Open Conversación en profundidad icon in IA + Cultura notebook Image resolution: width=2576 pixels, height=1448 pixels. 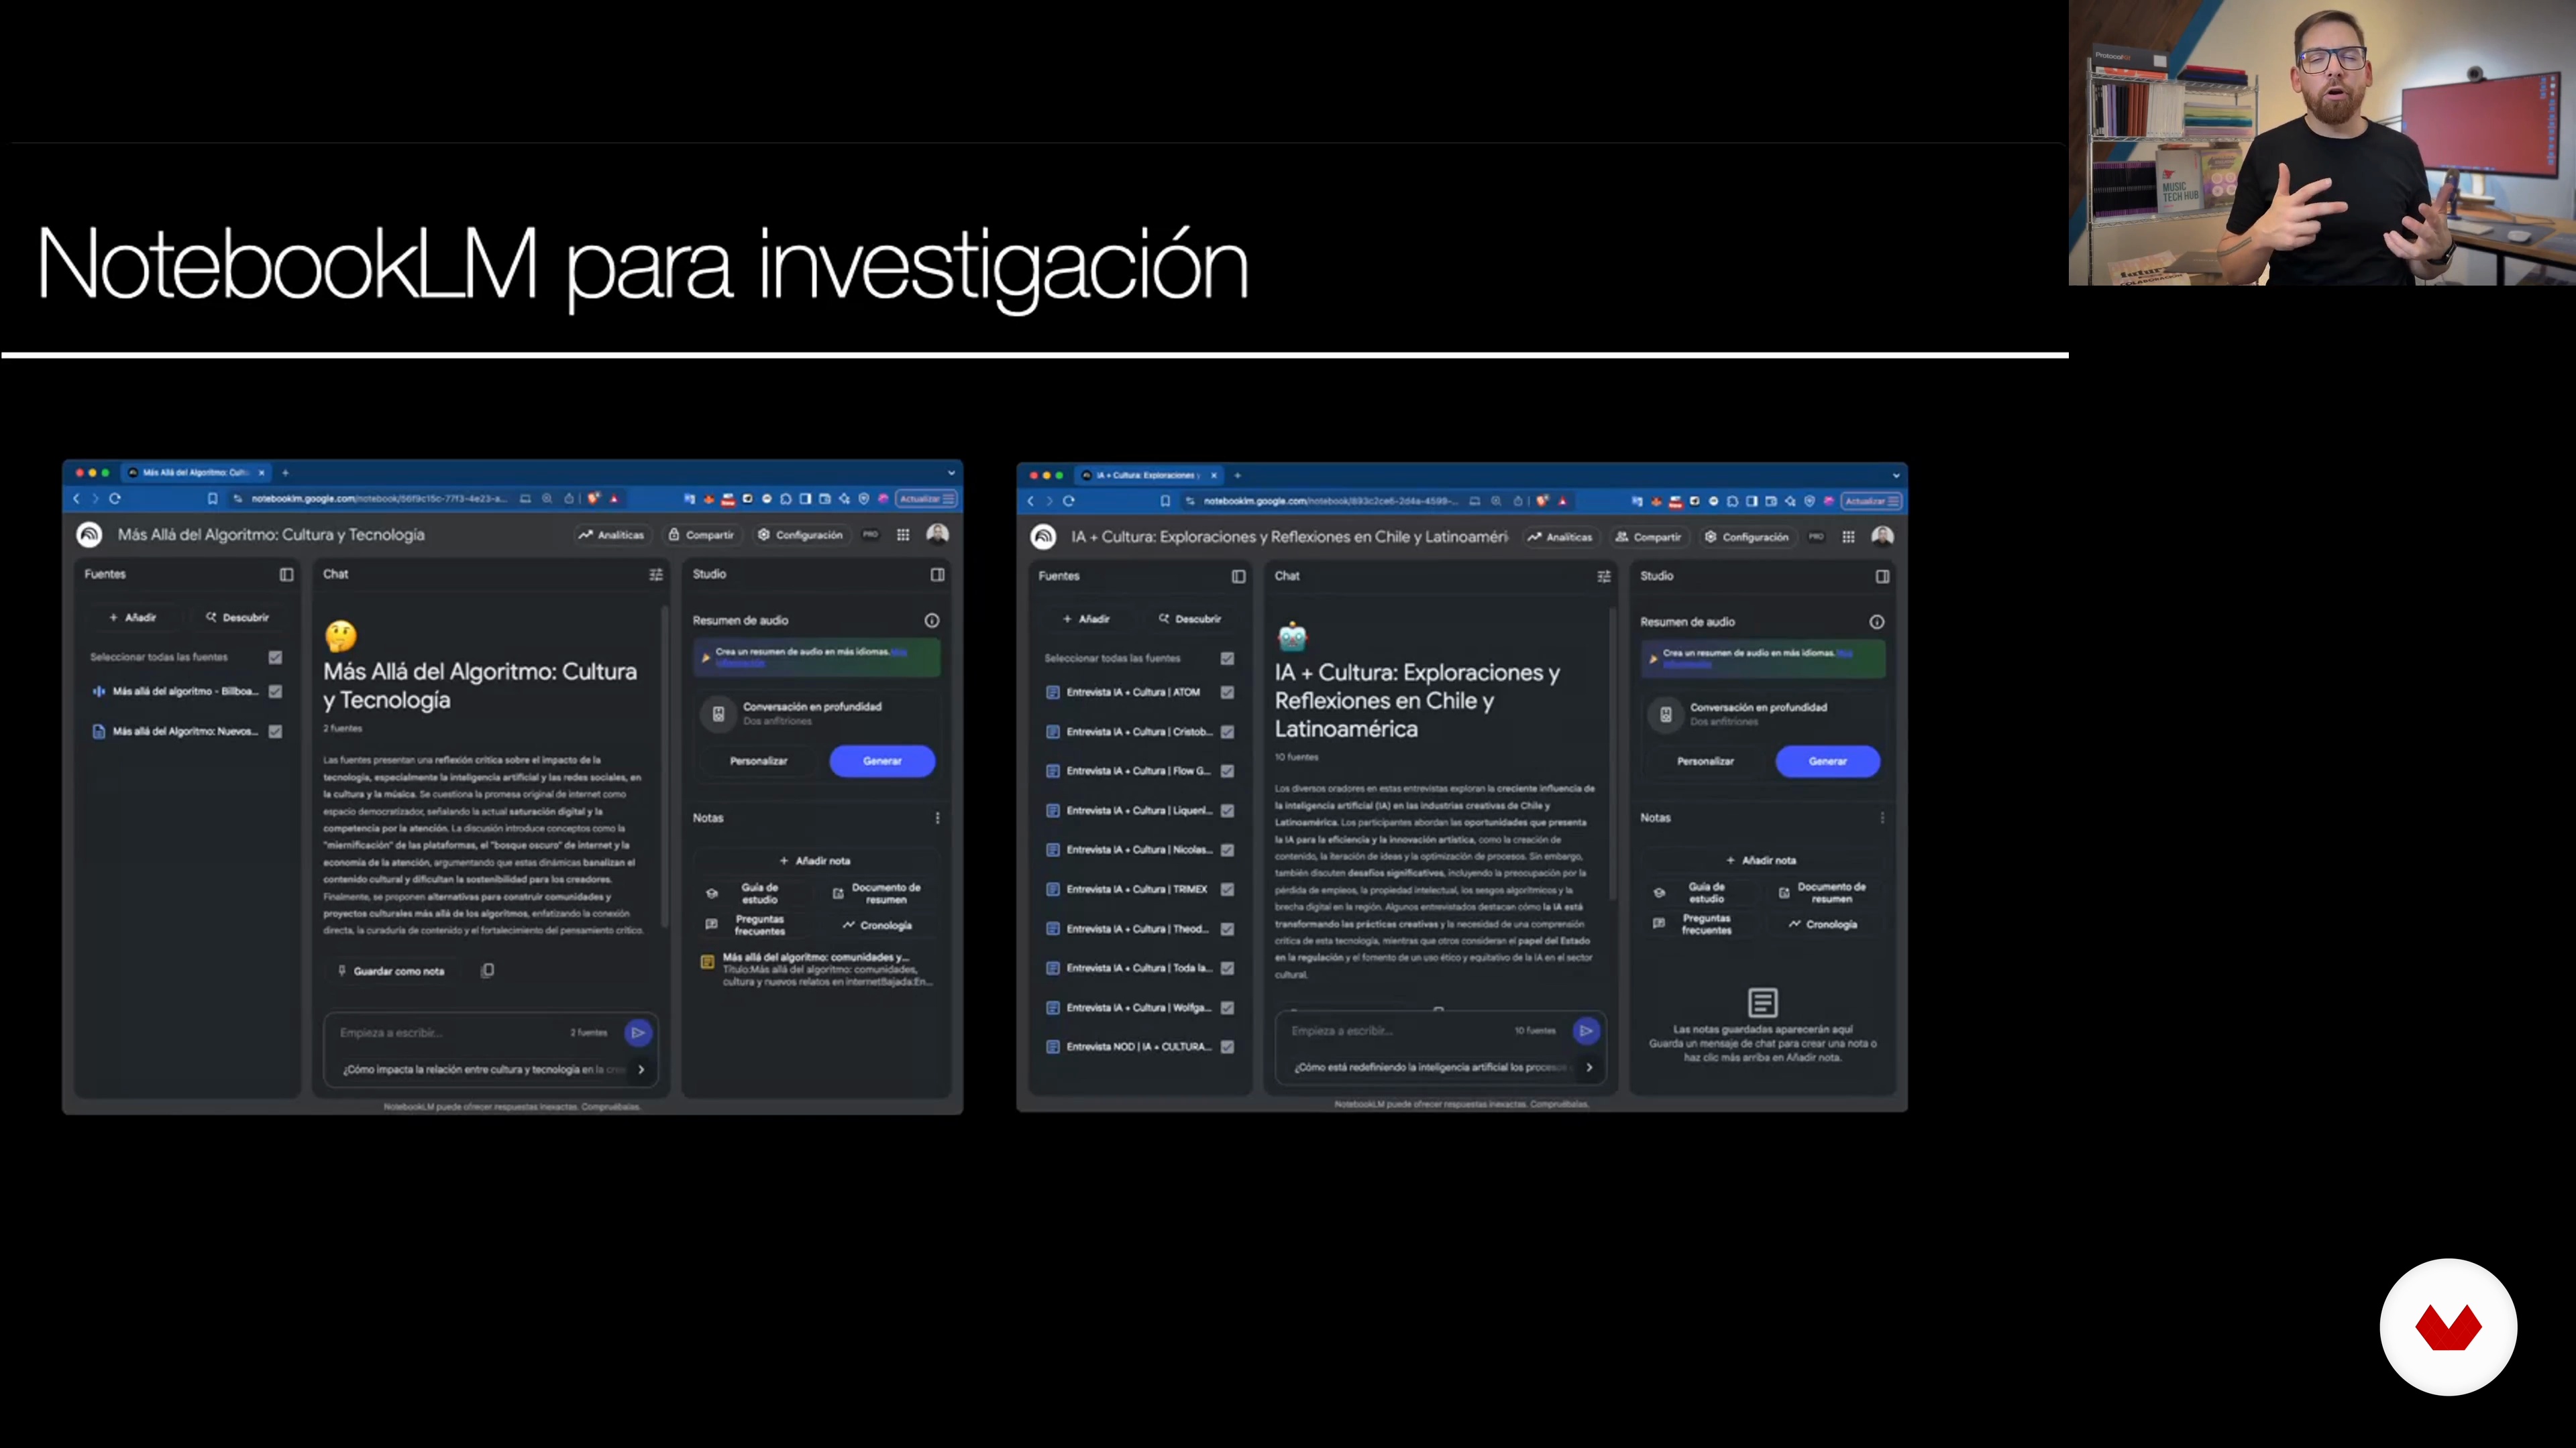pyautogui.click(x=1666, y=715)
